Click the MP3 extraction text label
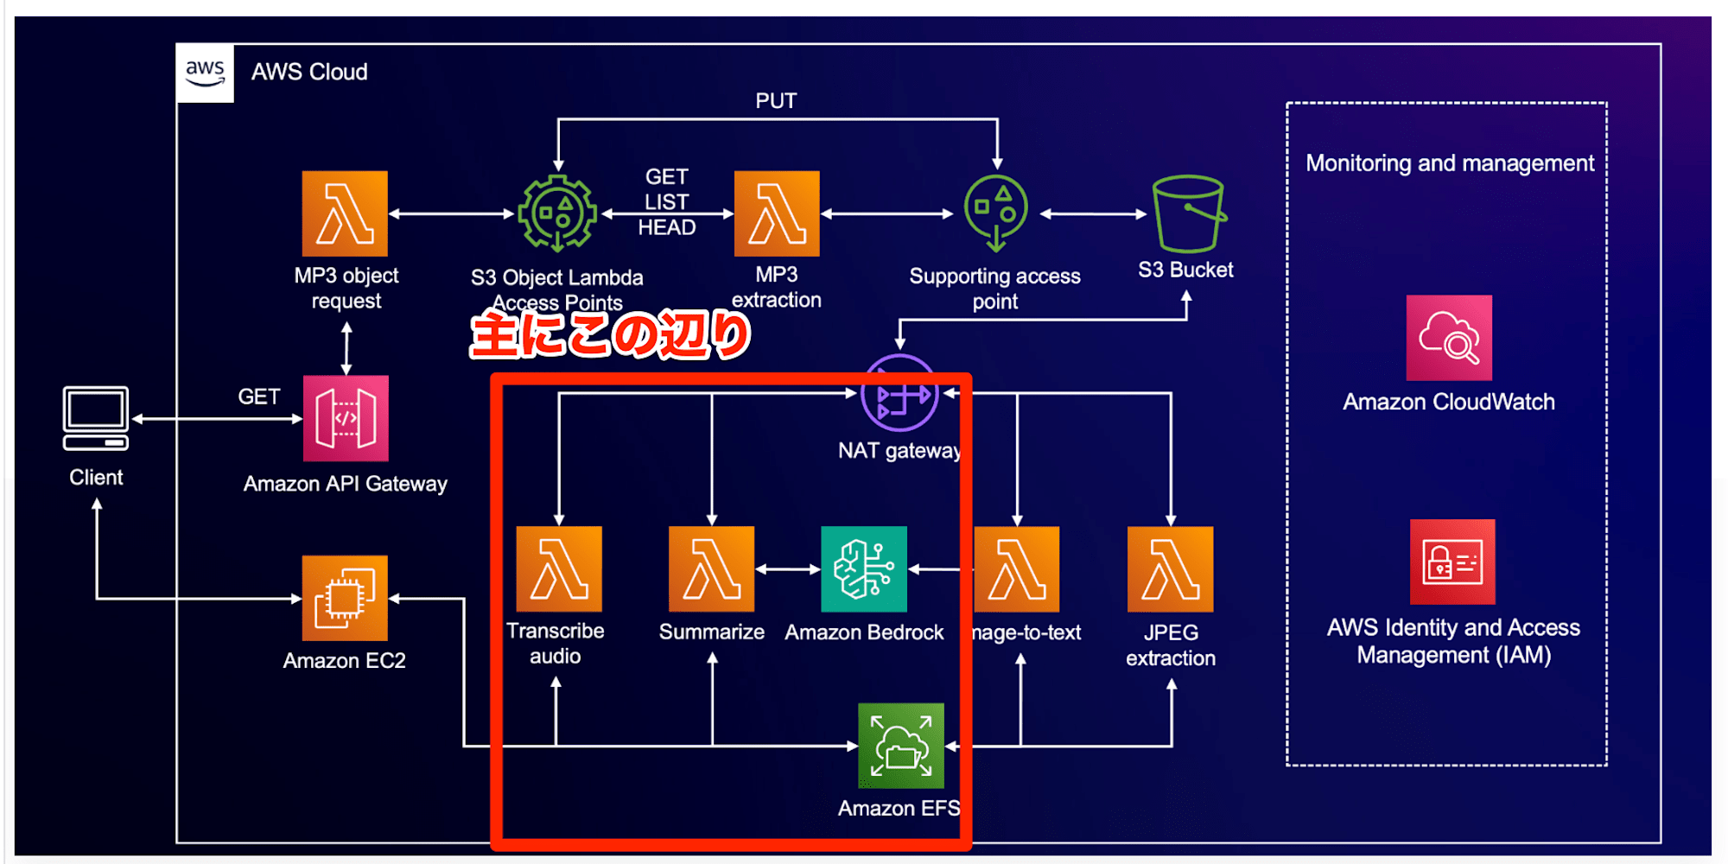This screenshot has width=1728, height=864. point(777,287)
